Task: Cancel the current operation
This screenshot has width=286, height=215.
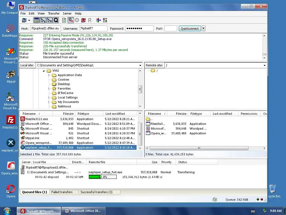Action: pyautogui.click(x=77, y=20)
